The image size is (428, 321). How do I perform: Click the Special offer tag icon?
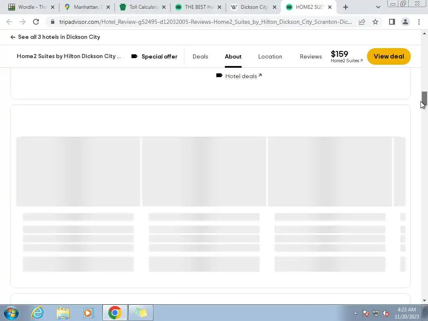[134, 56]
